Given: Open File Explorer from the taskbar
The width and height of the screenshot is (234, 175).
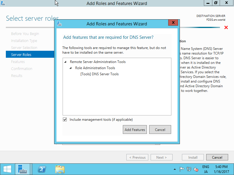Looking at the screenshot, I should point(60,169).
